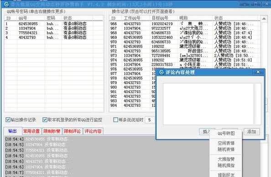Close the 评论内容处理 dialog
Screen dimensions: 271x177
click(x=258, y=72)
